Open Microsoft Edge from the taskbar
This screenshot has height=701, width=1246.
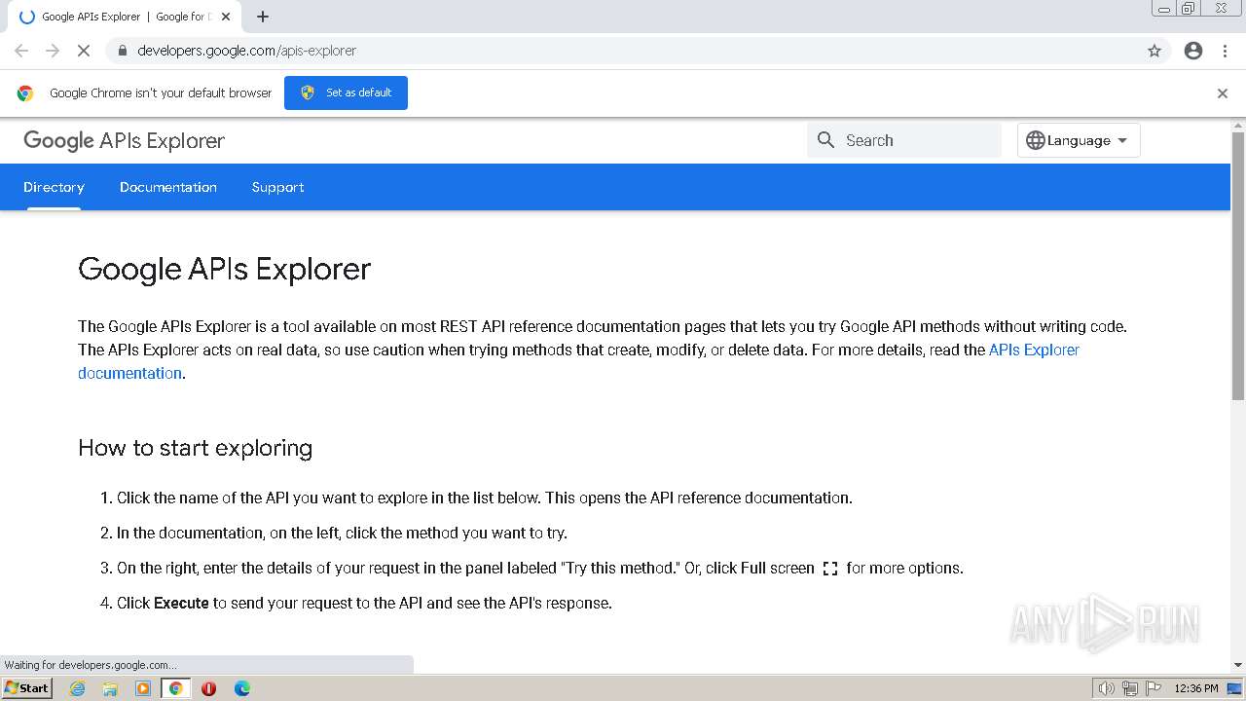pyautogui.click(x=241, y=688)
